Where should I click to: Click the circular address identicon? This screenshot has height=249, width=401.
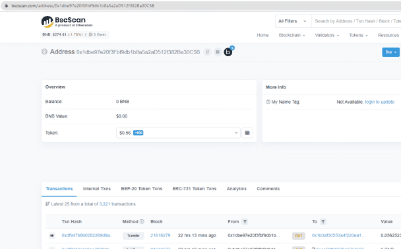[x=44, y=52]
